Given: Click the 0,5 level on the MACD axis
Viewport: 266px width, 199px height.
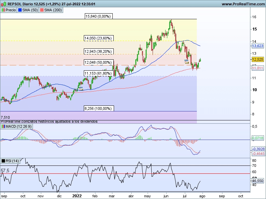Looking at the screenshot, I should pyautogui.click(x=254, y=126).
